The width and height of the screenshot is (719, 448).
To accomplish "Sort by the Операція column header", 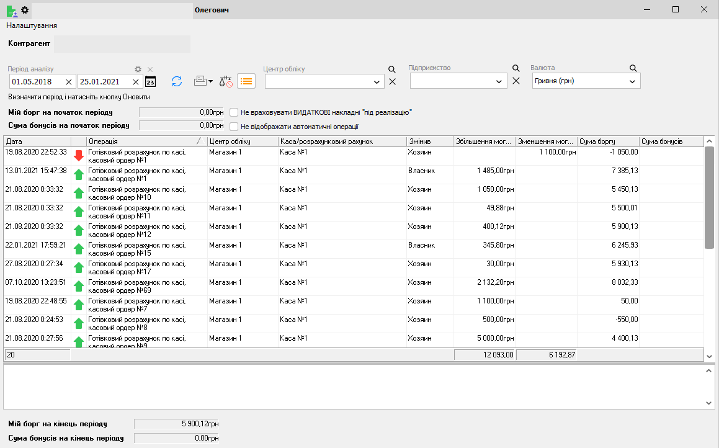I will coord(147,141).
